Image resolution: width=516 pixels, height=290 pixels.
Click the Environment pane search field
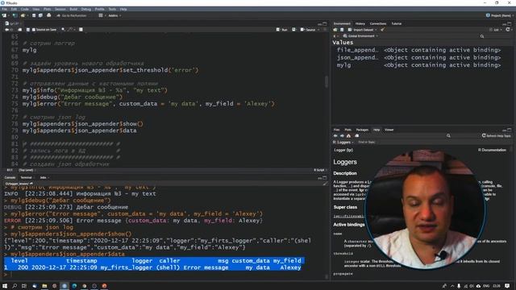pos(495,36)
